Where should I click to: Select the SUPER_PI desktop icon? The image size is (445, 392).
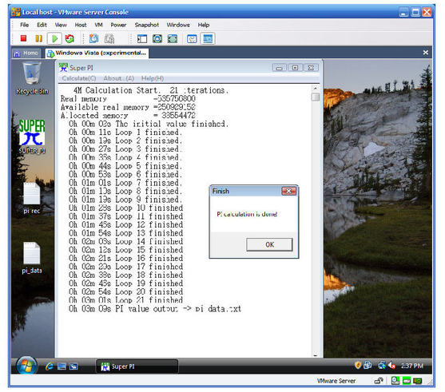click(x=32, y=137)
